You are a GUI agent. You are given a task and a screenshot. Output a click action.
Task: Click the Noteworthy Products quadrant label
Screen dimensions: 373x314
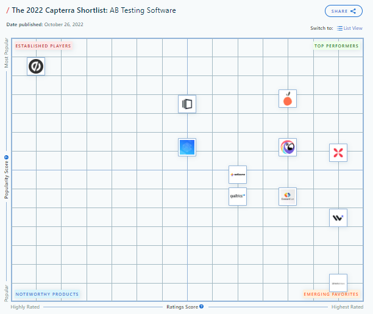point(47,294)
